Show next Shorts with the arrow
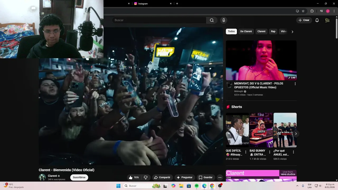 296,134
